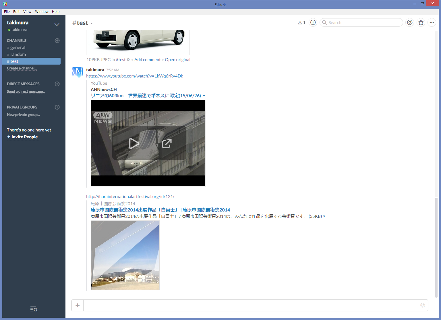Open the File menu
The width and height of the screenshot is (441, 320).
coord(7,11)
